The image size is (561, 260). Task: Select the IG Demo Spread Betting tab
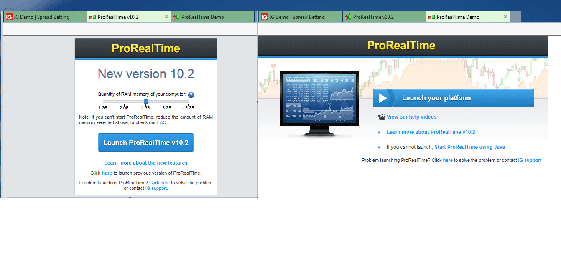coord(45,17)
